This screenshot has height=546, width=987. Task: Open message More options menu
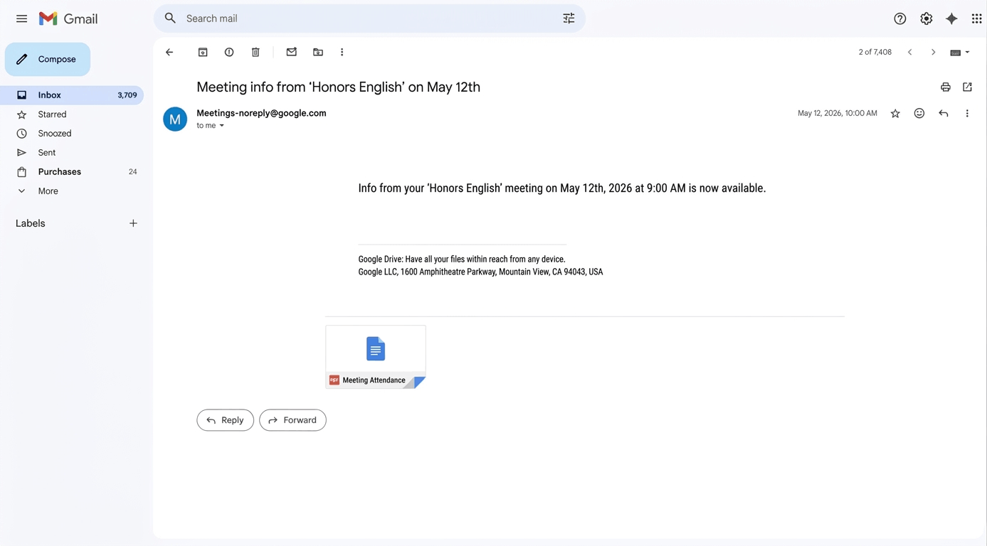(967, 113)
